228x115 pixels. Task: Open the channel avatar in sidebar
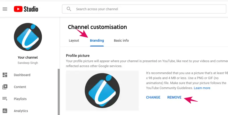[x=28, y=37]
